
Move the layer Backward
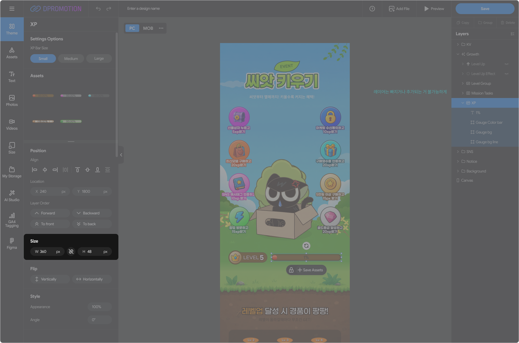(92, 213)
